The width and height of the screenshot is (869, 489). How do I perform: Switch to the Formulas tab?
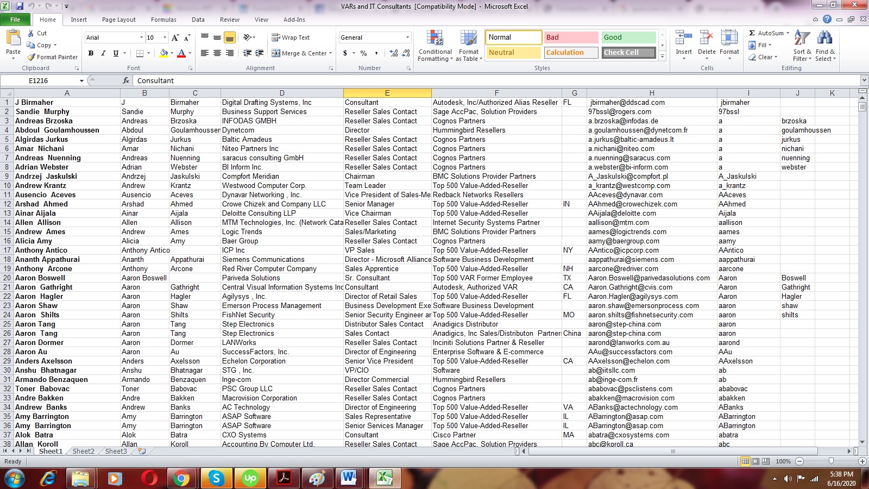[x=163, y=20]
